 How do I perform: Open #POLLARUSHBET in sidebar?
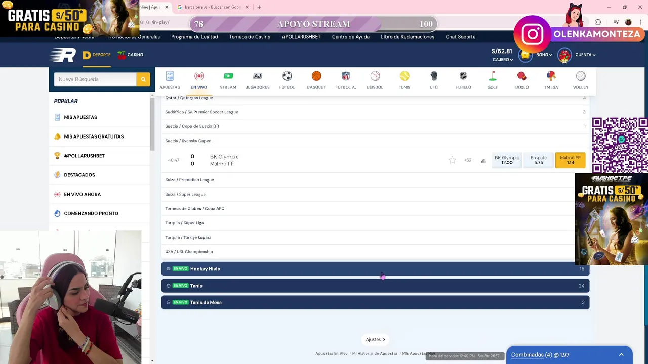pyautogui.click(x=84, y=156)
